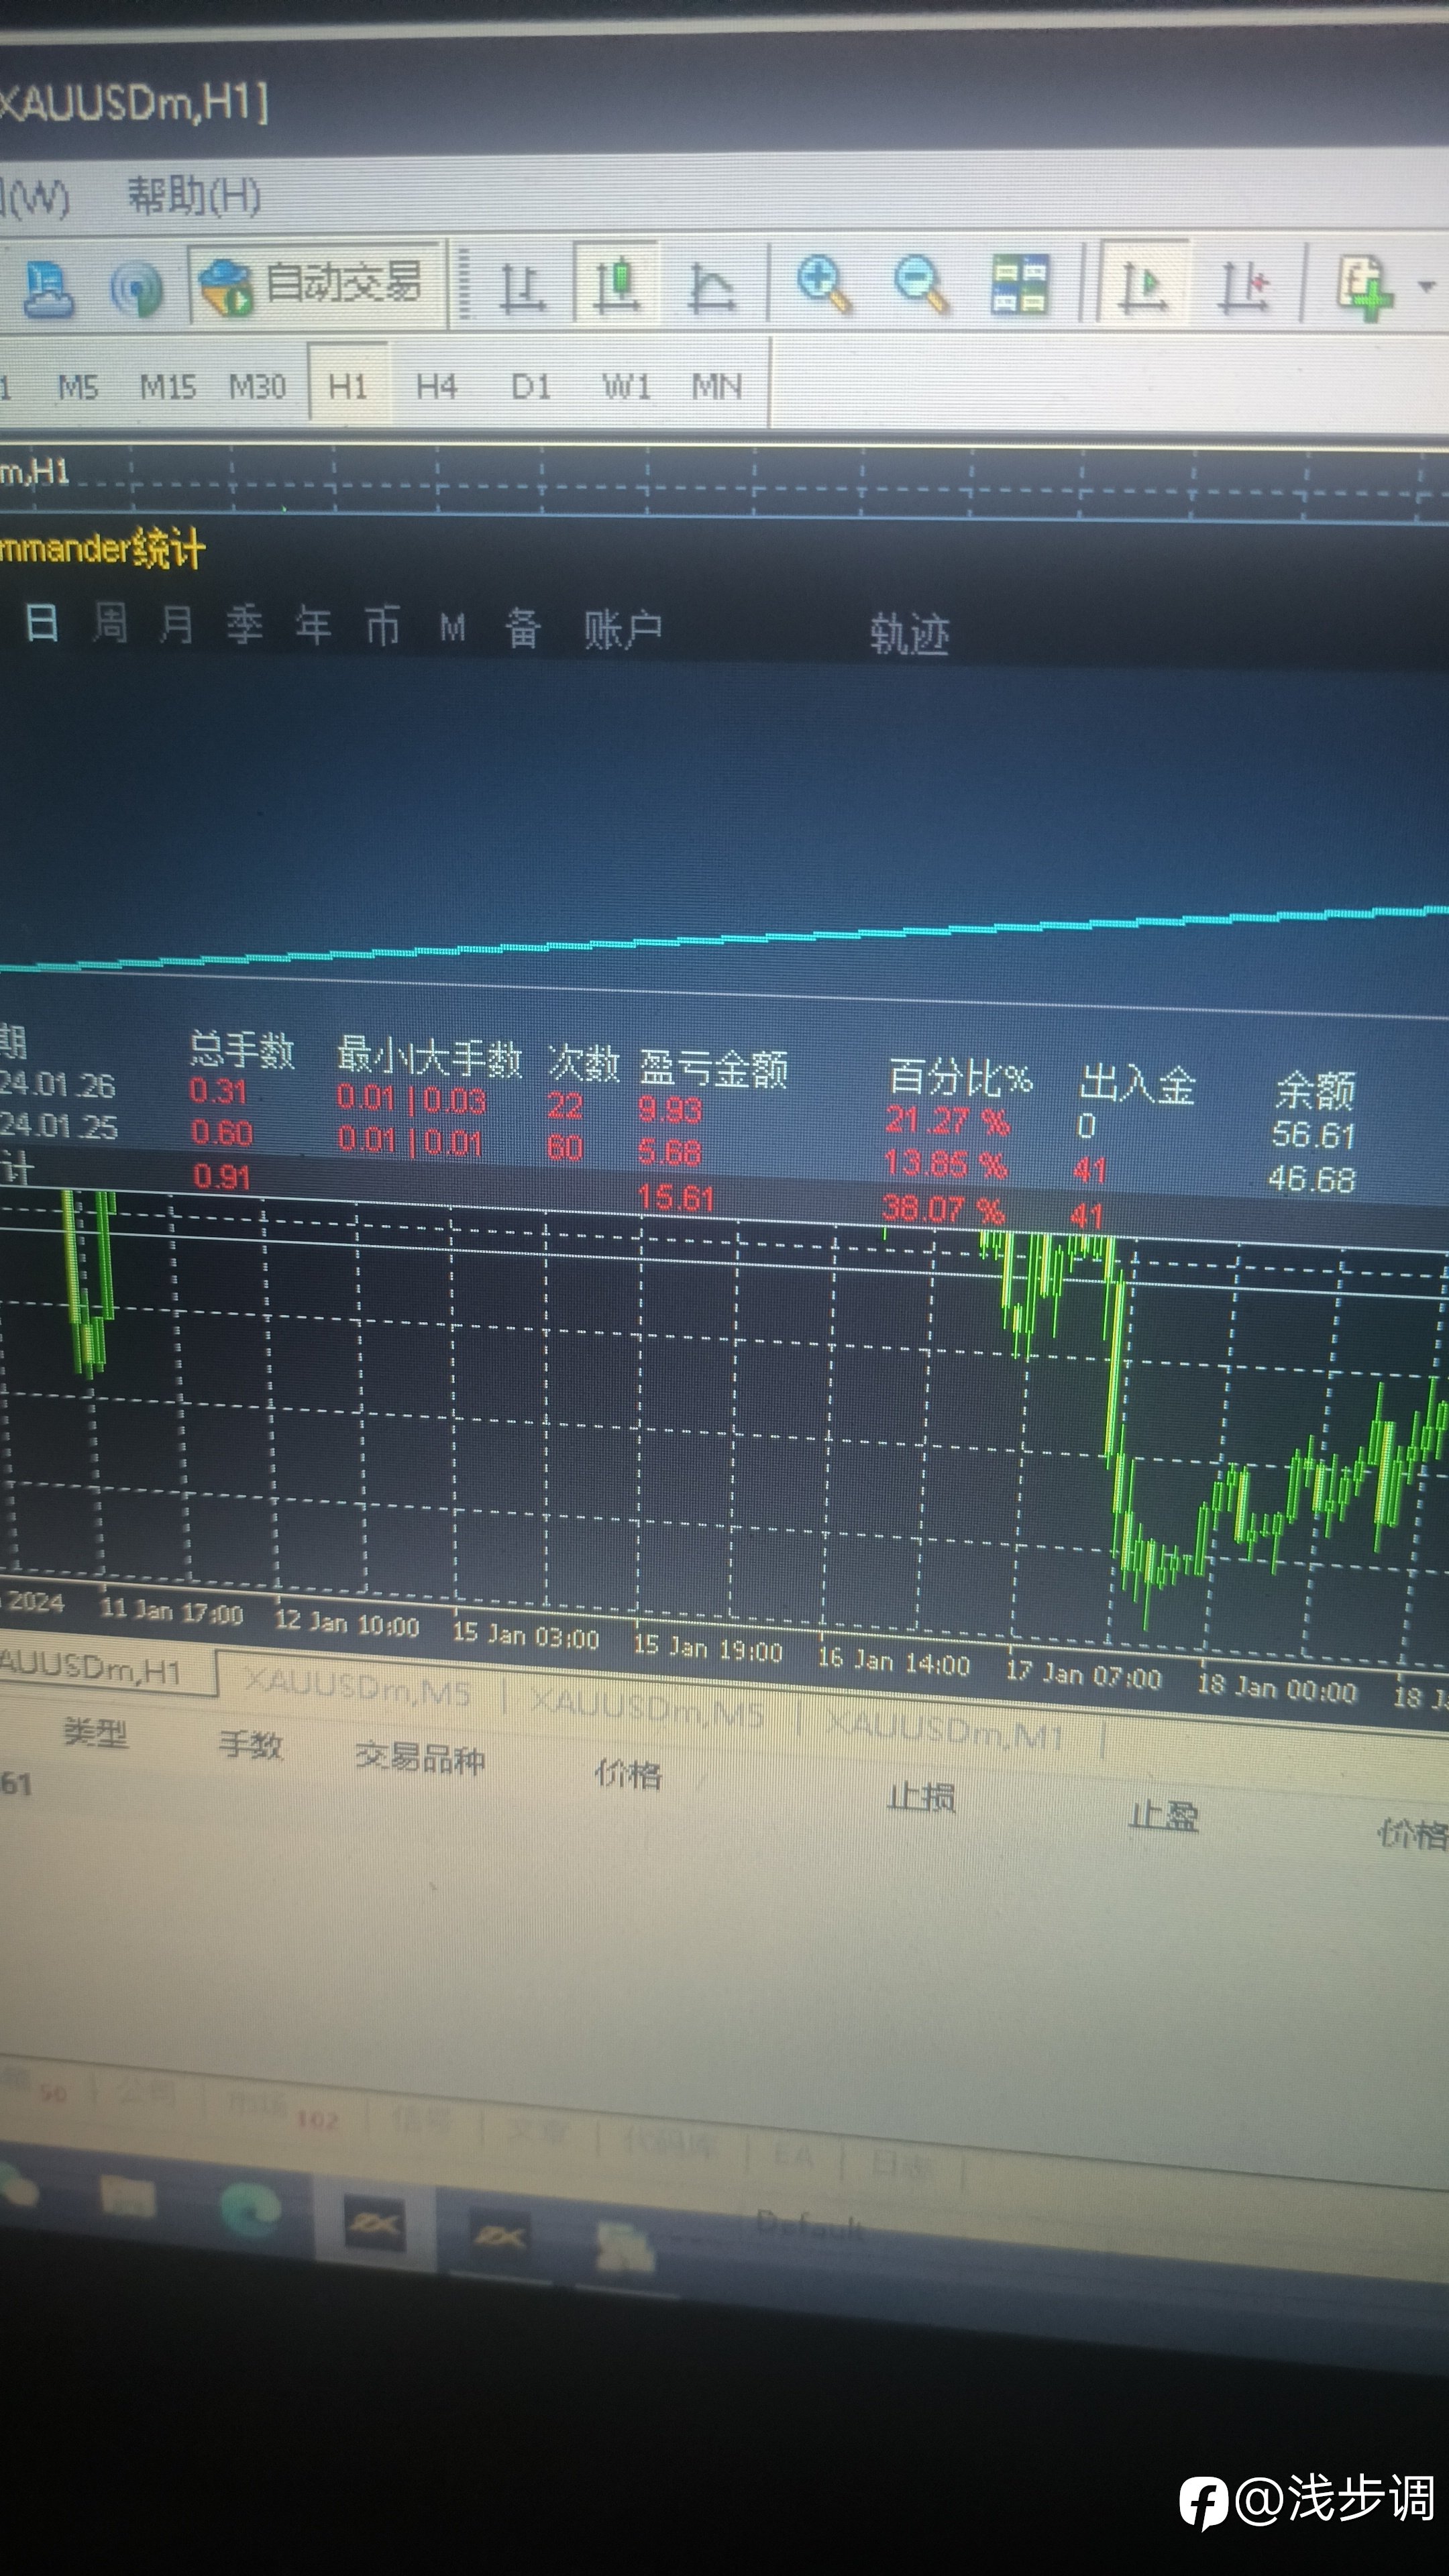1449x2576 pixels.
Task: Click the balance value 46.68
Action: click(x=1311, y=1179)
